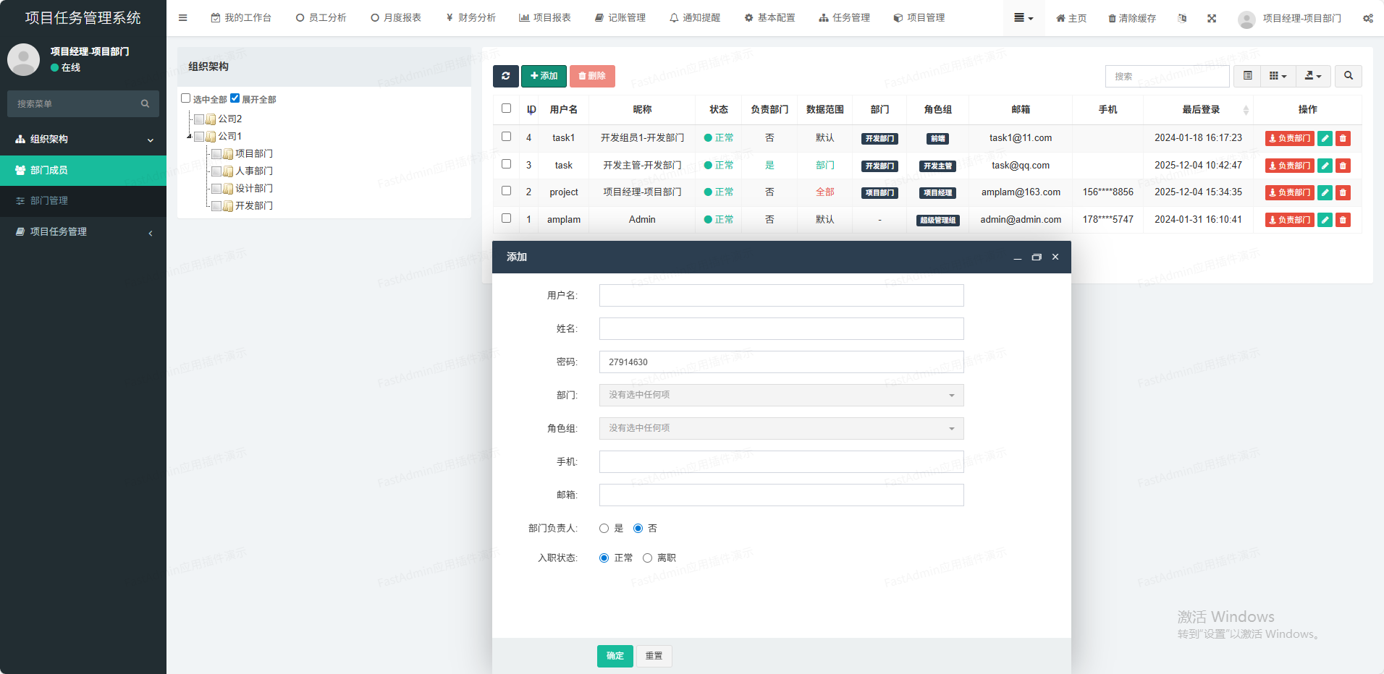This screenshot has width=1384, height=674.
Task: Open the export data icon dropdown
Action: [1312, 76]
